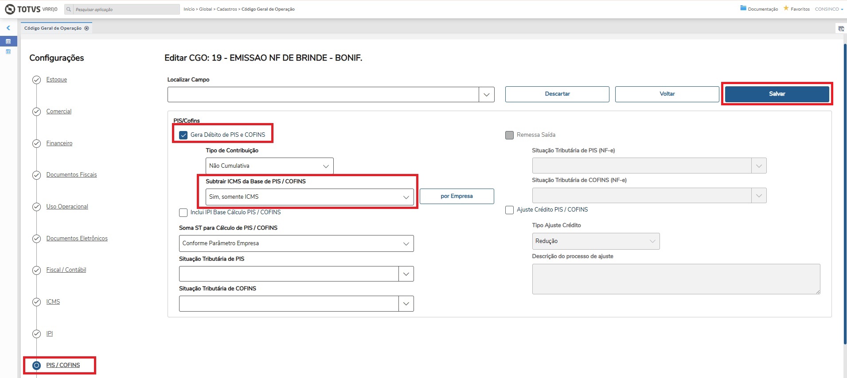Click the Localizar Campo input field
Image resolution: width=847 pixels, height=378 pixels.
pos(323,94)
